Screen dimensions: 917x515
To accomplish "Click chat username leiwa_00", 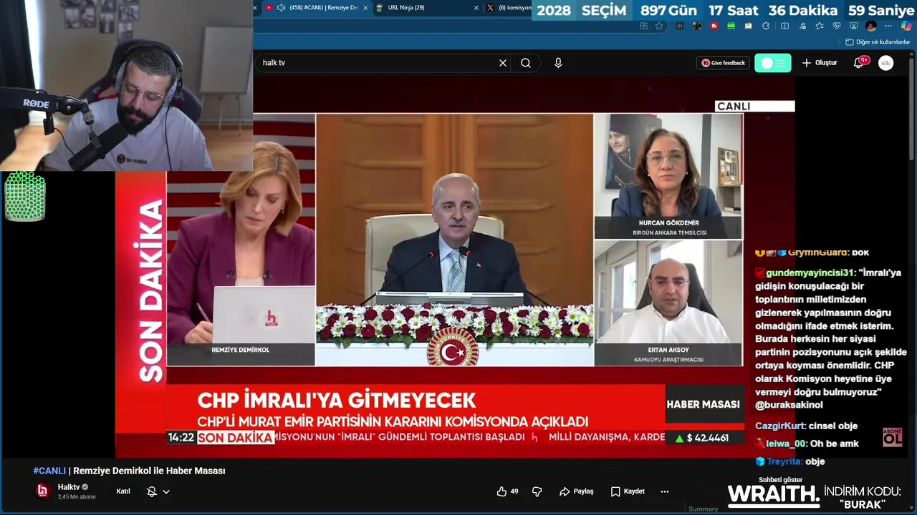I will click(x=786, y=443).
